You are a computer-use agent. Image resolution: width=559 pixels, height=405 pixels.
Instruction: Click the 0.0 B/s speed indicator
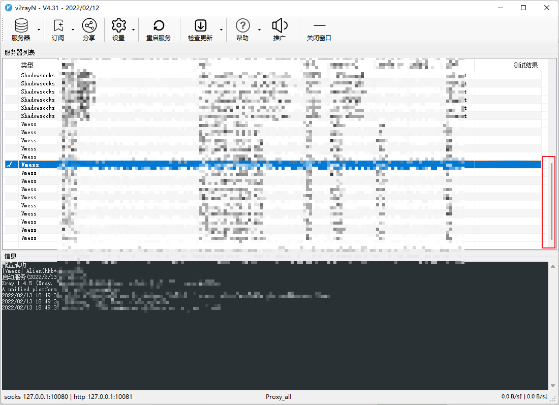click(524, 396)
